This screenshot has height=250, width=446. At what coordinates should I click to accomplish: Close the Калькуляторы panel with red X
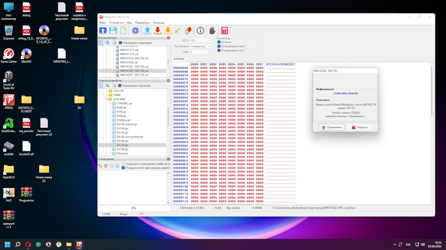[x=168, y=37]
